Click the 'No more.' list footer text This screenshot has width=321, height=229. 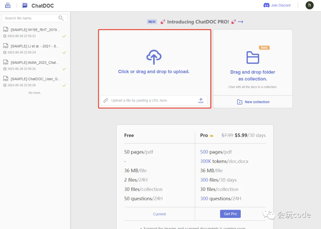tap(34, 93)
